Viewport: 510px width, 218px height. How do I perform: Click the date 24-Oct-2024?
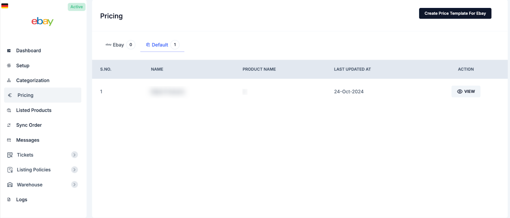point(349,91)
